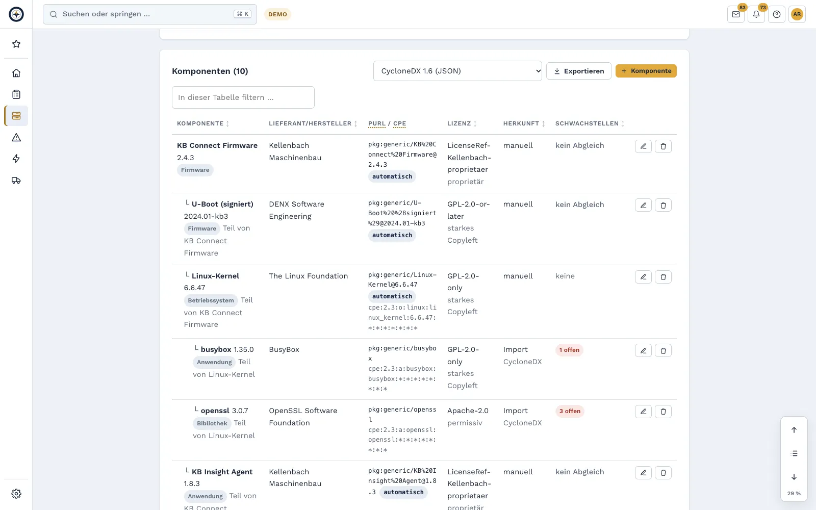816x510 pixels.
Task: Sort by Lizenz column
Action: pos(462,123)
